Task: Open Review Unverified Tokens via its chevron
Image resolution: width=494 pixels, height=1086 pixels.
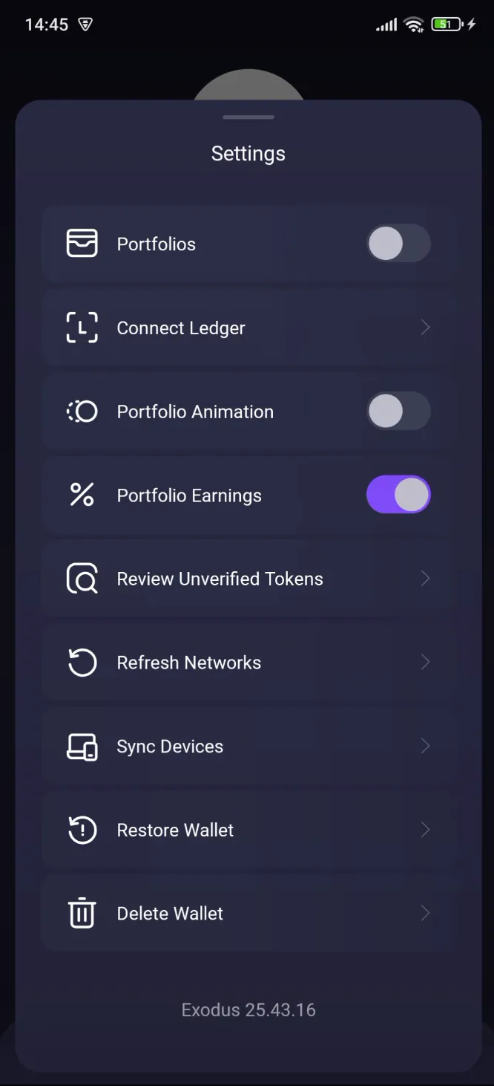Action: [425, 578]
